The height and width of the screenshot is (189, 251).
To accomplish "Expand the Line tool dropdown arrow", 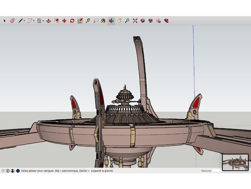I will coord(24,20).
